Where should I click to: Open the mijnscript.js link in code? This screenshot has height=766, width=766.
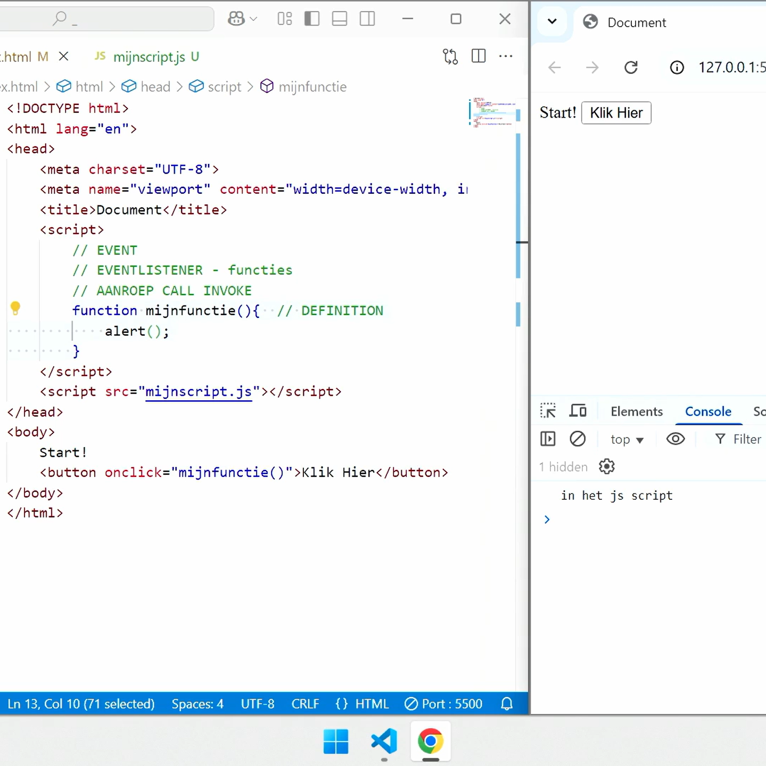pyautogui.click(x=198, y=392)
